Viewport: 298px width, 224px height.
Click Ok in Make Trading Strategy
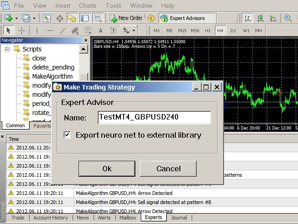pyautogui.click(x=107, y=169)
